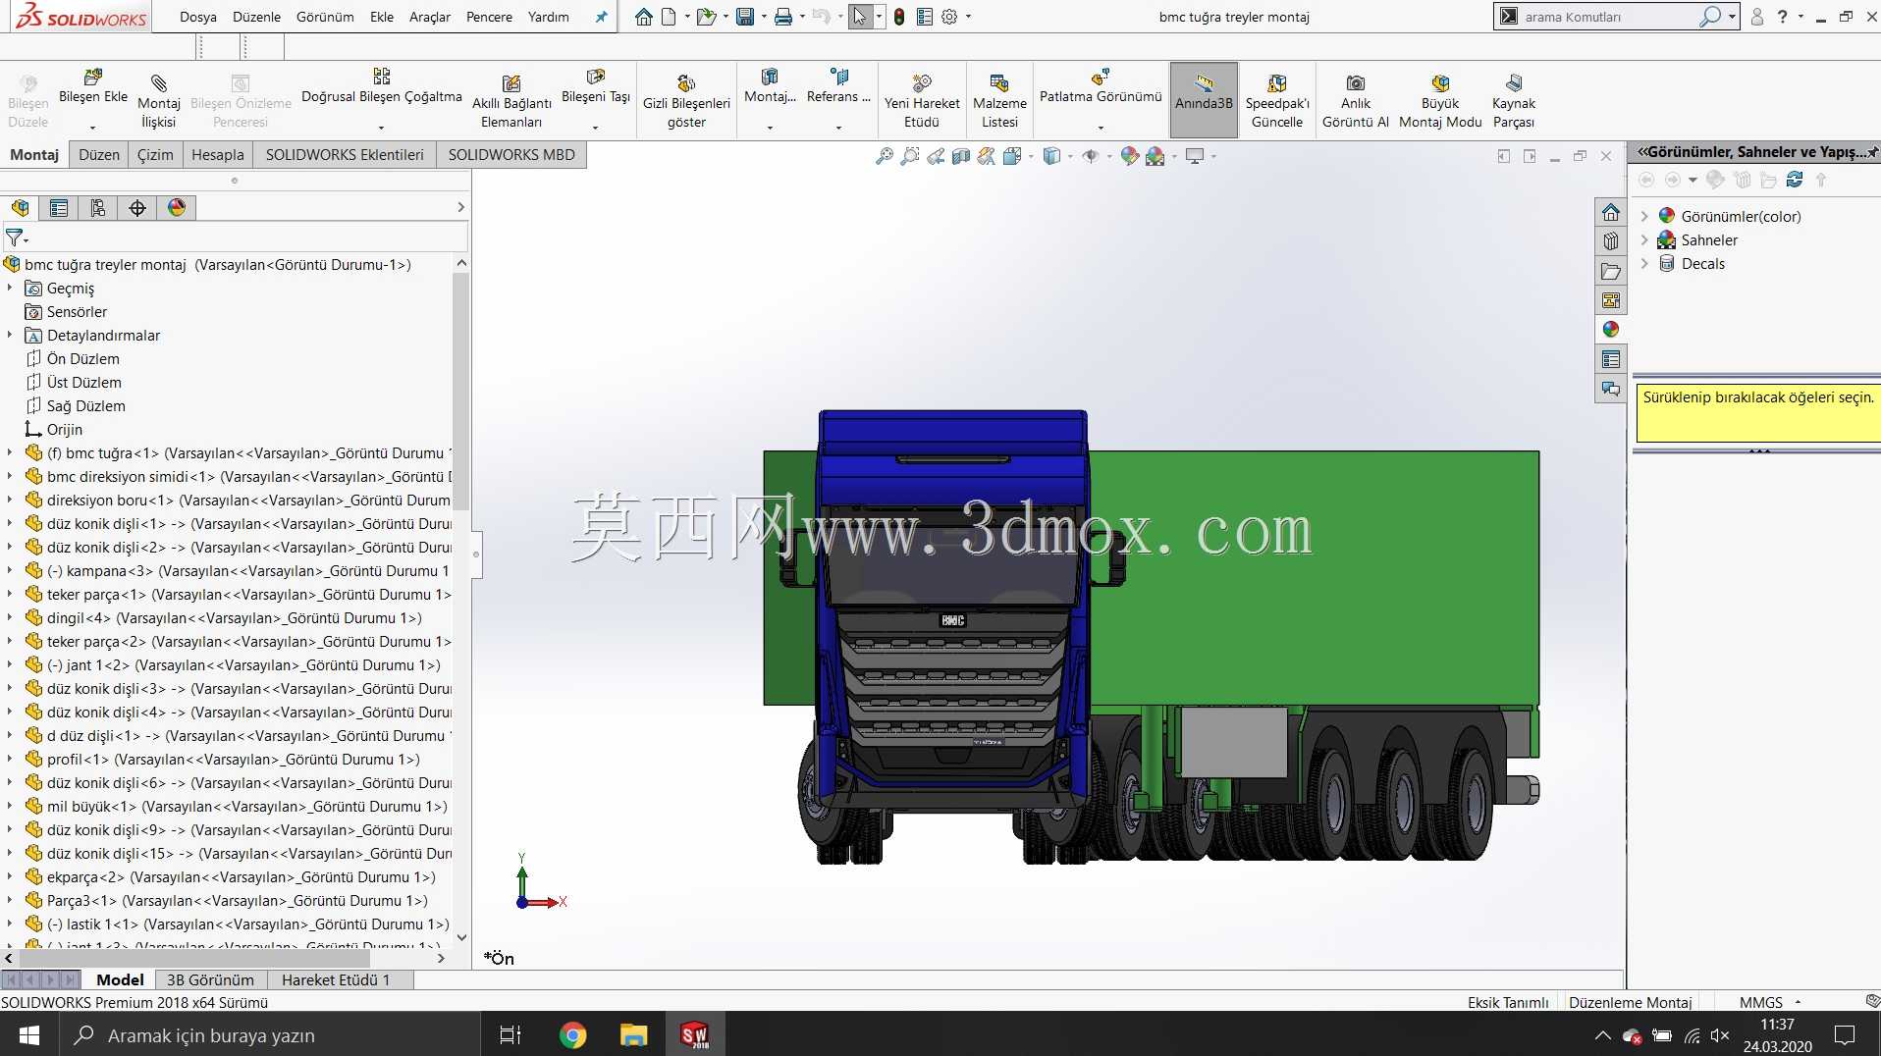The image size is (1881, 1056).
Task: Open the 3B Görünüm bottom tab
Action: (210, 979)
